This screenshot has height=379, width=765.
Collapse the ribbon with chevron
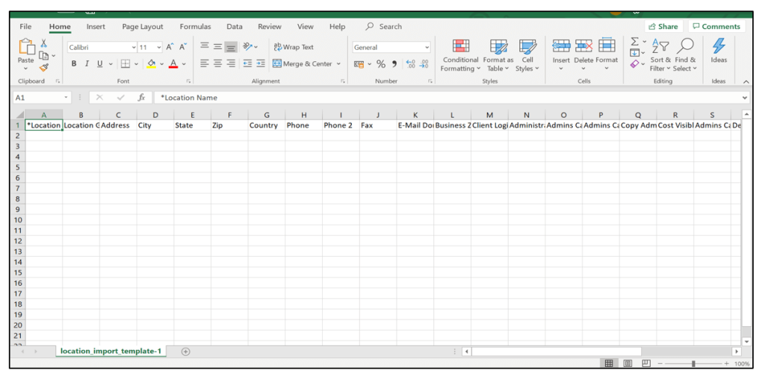point(746,82)
